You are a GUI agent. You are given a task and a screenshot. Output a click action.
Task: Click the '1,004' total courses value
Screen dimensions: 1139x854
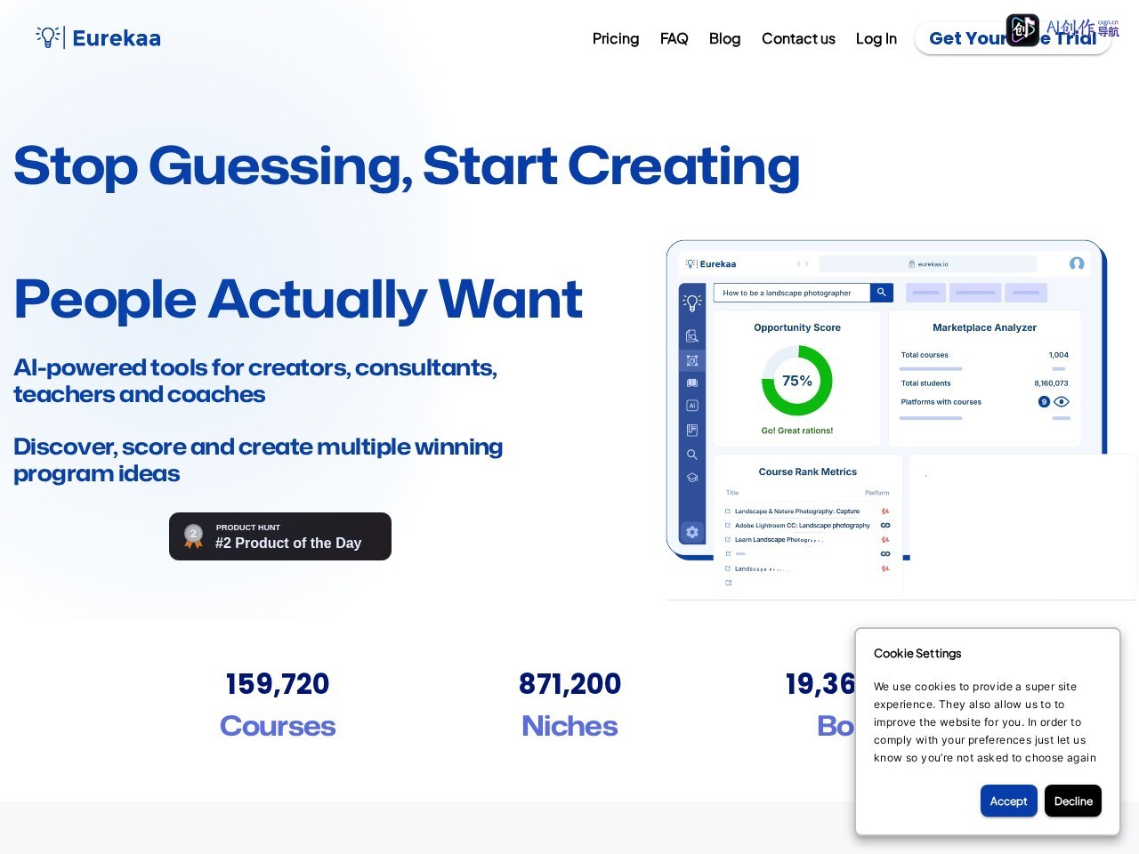point(1059,355)
